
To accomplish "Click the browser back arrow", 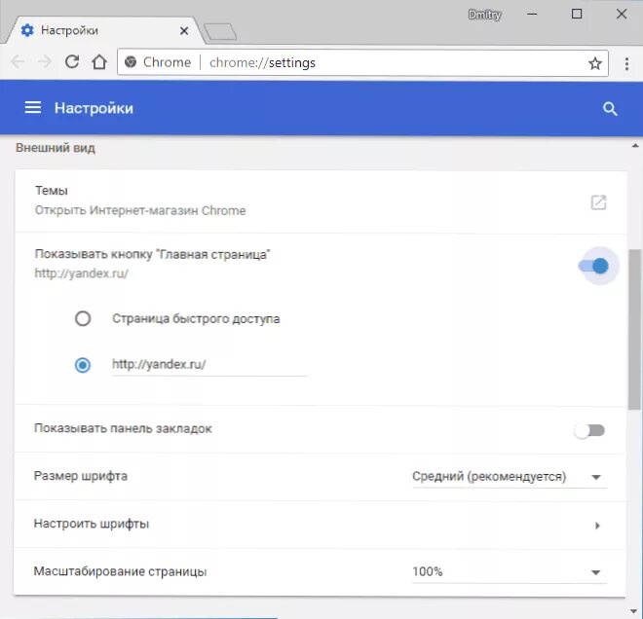I will [18, 62].
